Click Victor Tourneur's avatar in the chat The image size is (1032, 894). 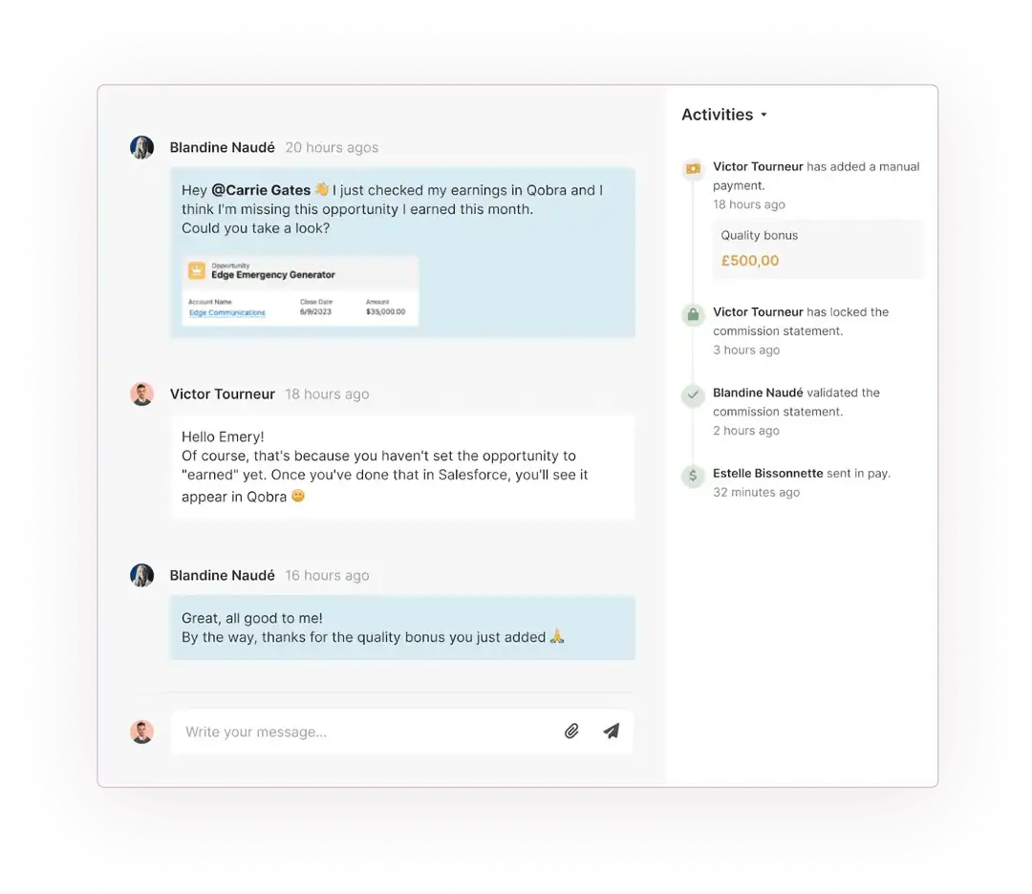click(x=142, y=394)
